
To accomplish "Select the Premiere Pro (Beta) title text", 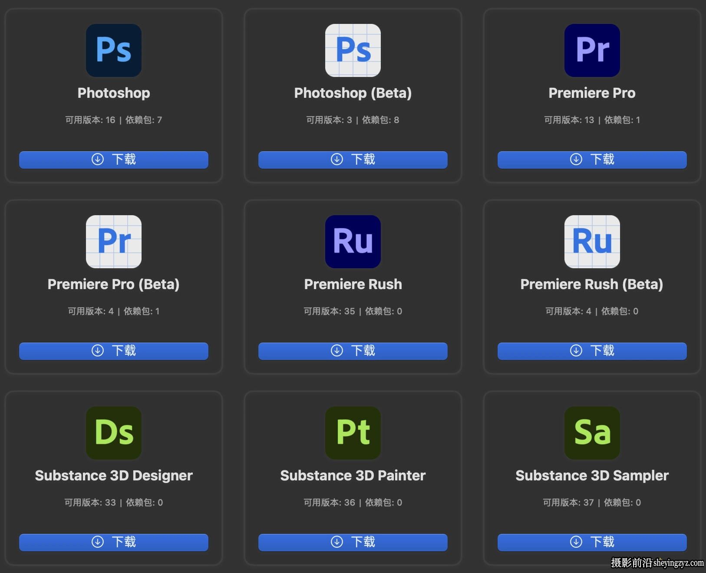I will (114, 284).
